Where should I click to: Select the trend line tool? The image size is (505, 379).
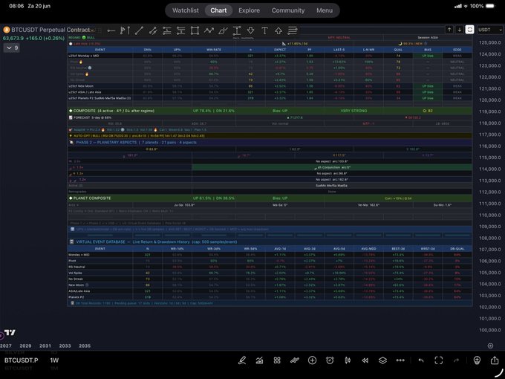click(x=139, y=30)
